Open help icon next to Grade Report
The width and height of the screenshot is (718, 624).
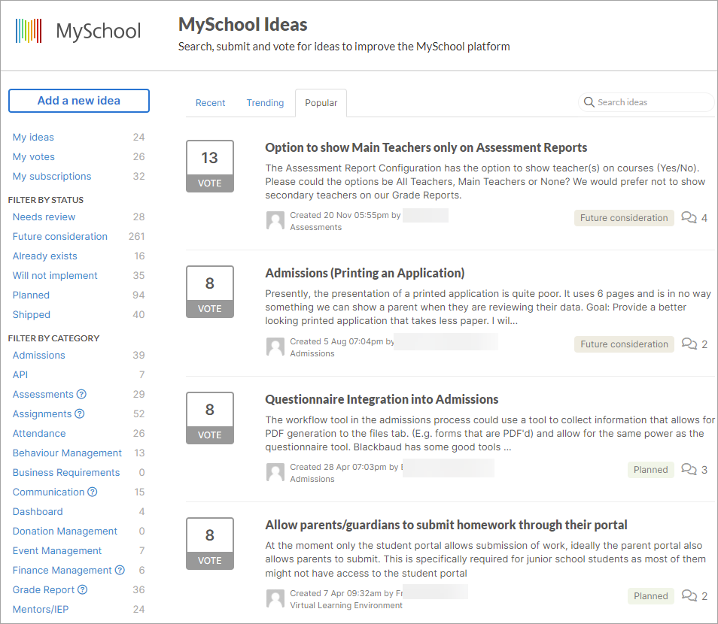click(83, 590)
